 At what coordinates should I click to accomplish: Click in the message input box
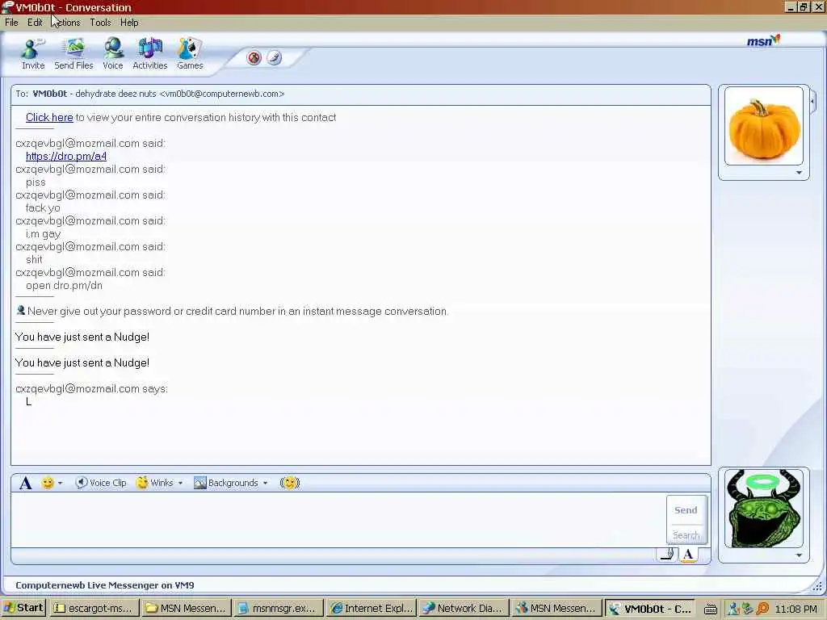[338, 519]
